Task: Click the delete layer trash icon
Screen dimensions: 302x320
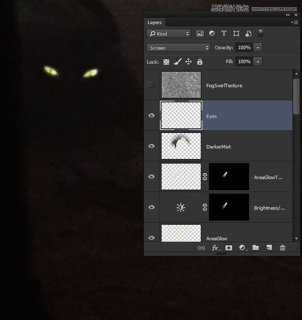Action: (283, 248)
